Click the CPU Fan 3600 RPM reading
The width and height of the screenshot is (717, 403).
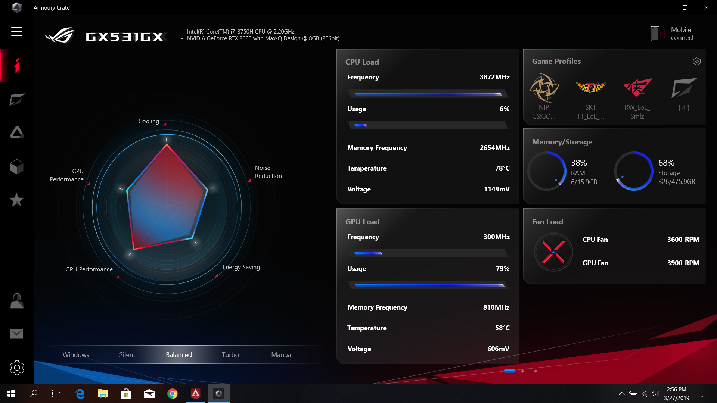pos(683,240)
